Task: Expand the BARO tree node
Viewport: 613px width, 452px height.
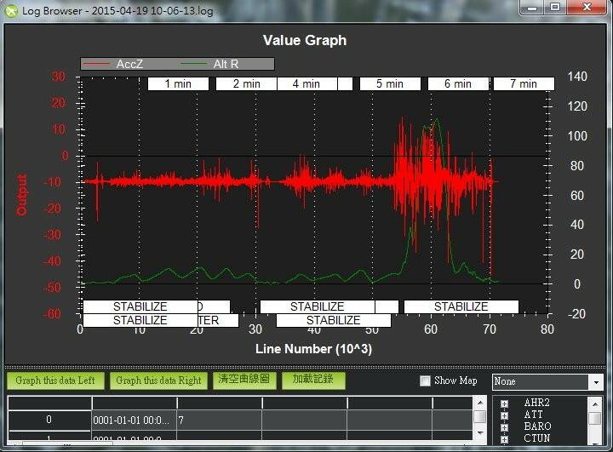Action: 504,427
